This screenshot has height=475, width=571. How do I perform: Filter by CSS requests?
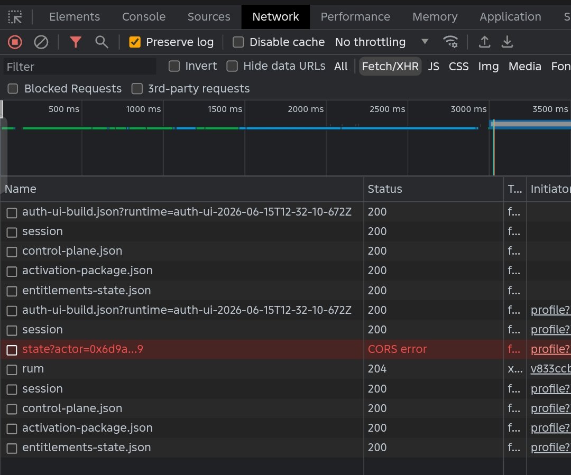click(458, 67)
